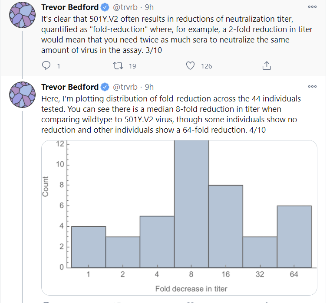Click the @trvrb handle on second tweet

(x=127, y=87)
